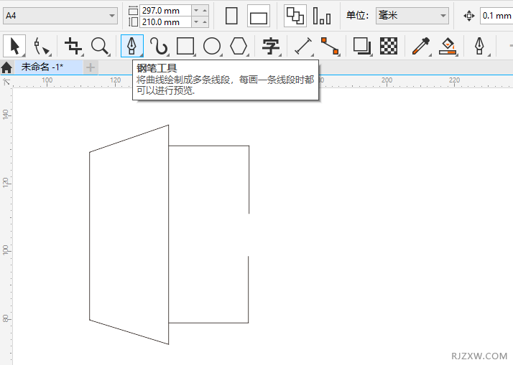
Task: Select the Polygon hexagon tool
Action: coord(239,46)
